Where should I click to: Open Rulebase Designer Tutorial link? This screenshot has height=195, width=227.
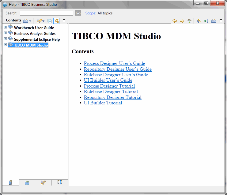pyautogui.click(x=111, y=92)
